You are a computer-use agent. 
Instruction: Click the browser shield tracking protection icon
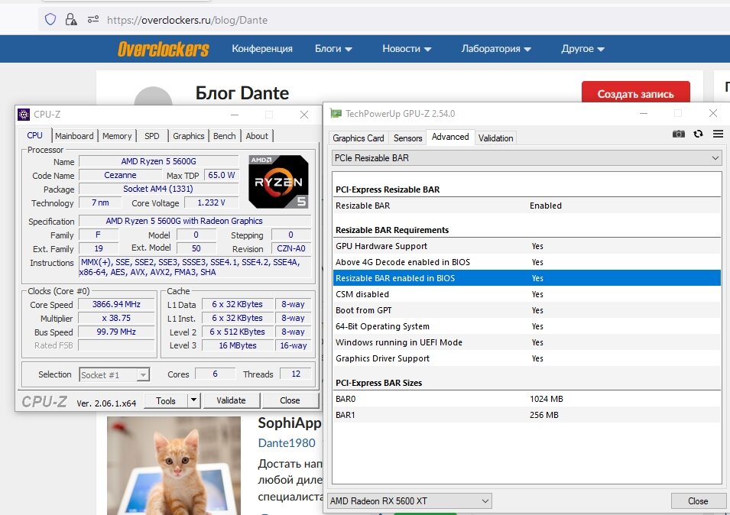point(50,20)
